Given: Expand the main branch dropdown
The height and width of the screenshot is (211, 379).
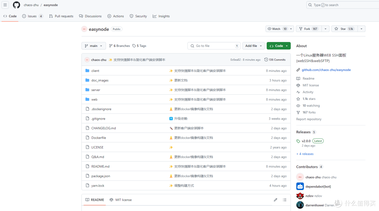Looking at the screenshot, I should coord(93,46).
